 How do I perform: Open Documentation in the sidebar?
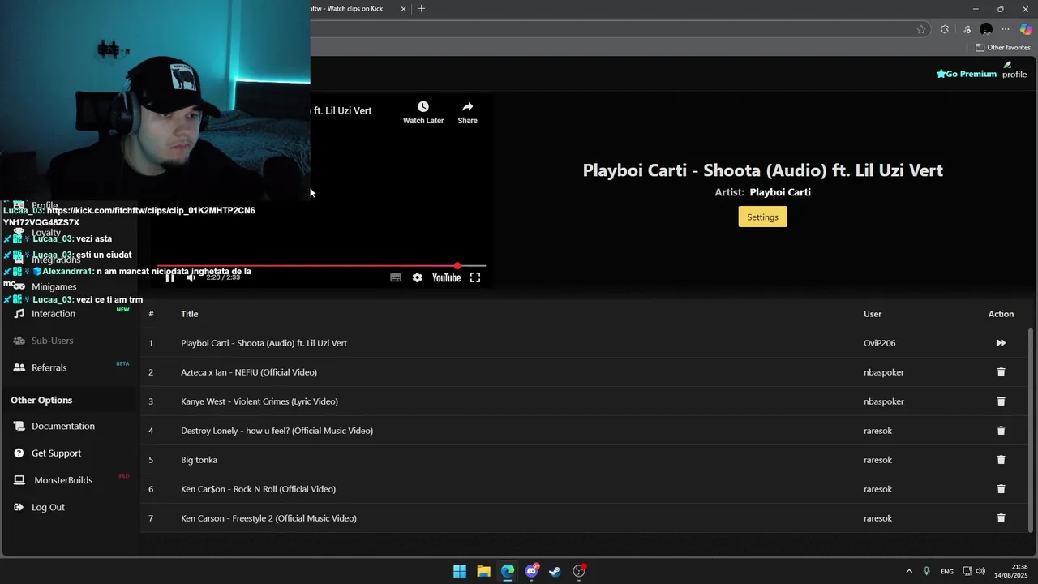(x=63, y=426)
